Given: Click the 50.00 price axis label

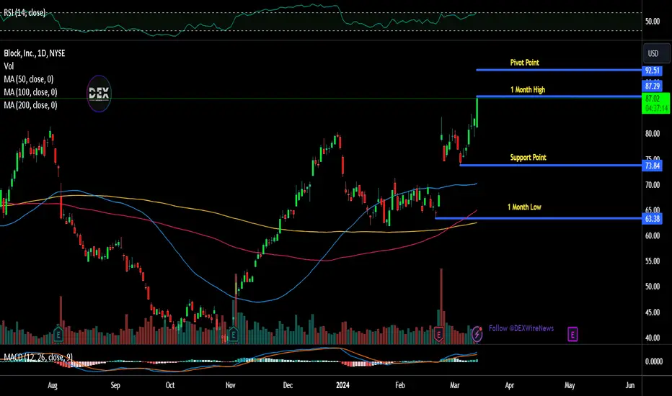Looking at the screenshot, I should click(x=653, y=287).
